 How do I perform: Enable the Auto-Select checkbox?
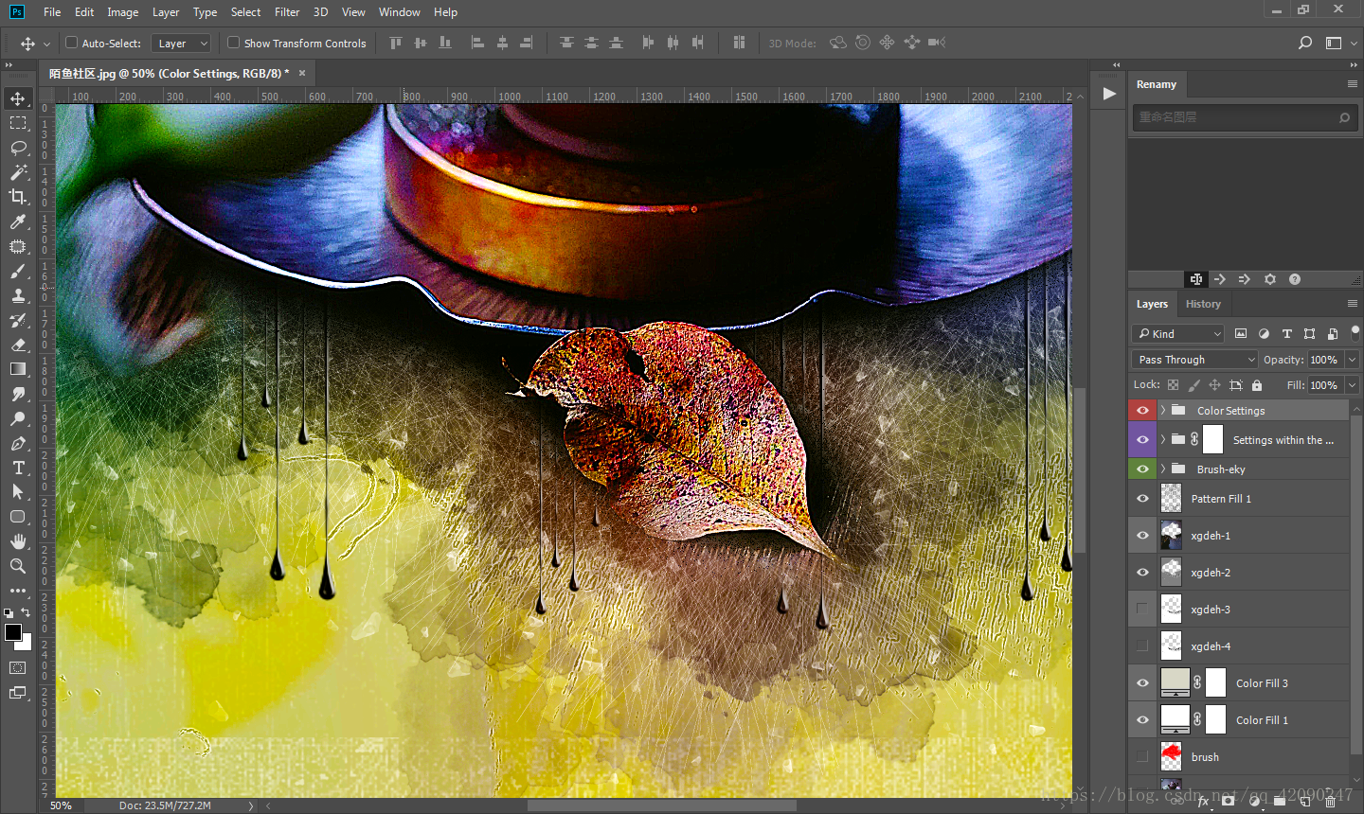[71, 43]
